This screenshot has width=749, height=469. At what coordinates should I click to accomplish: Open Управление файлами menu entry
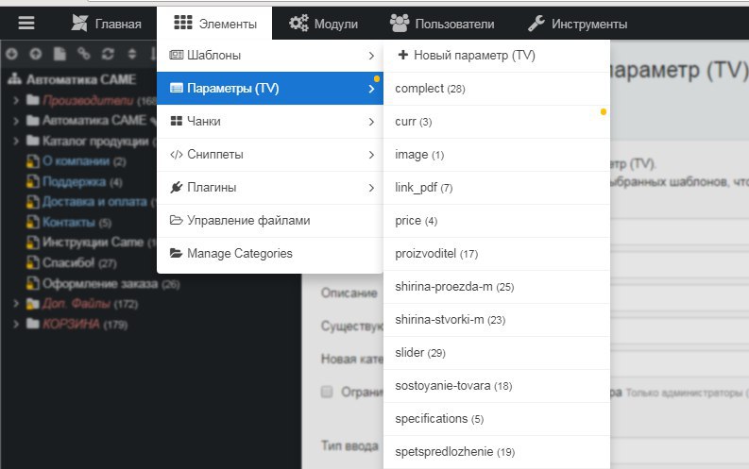(247, 221)
